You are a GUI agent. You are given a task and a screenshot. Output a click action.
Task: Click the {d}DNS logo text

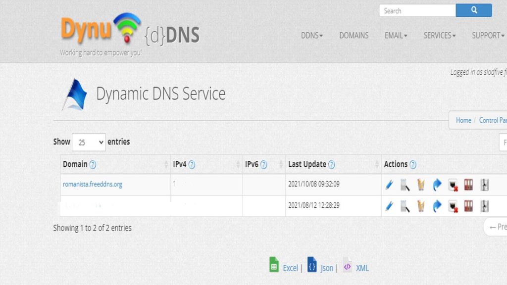172,35
